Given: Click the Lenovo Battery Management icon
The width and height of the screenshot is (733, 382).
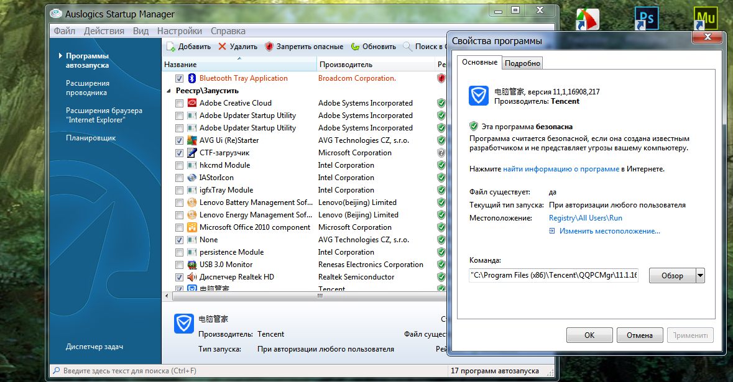Looking at the screenshot, I should 191,202.
